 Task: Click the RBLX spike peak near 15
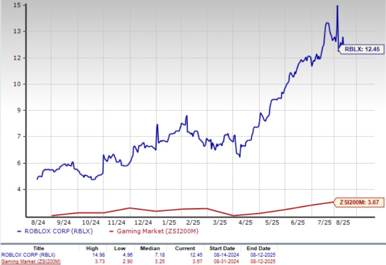pos(337,6)
